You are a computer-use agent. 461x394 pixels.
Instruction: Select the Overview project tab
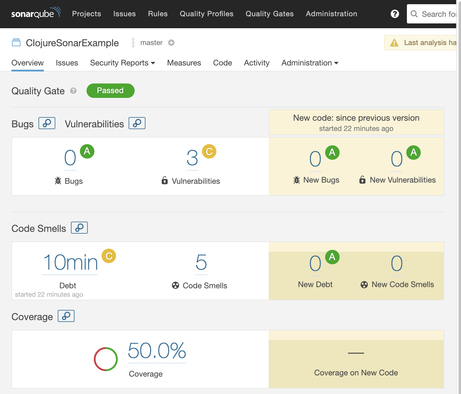pyautogui.click(x=28, y=63)
